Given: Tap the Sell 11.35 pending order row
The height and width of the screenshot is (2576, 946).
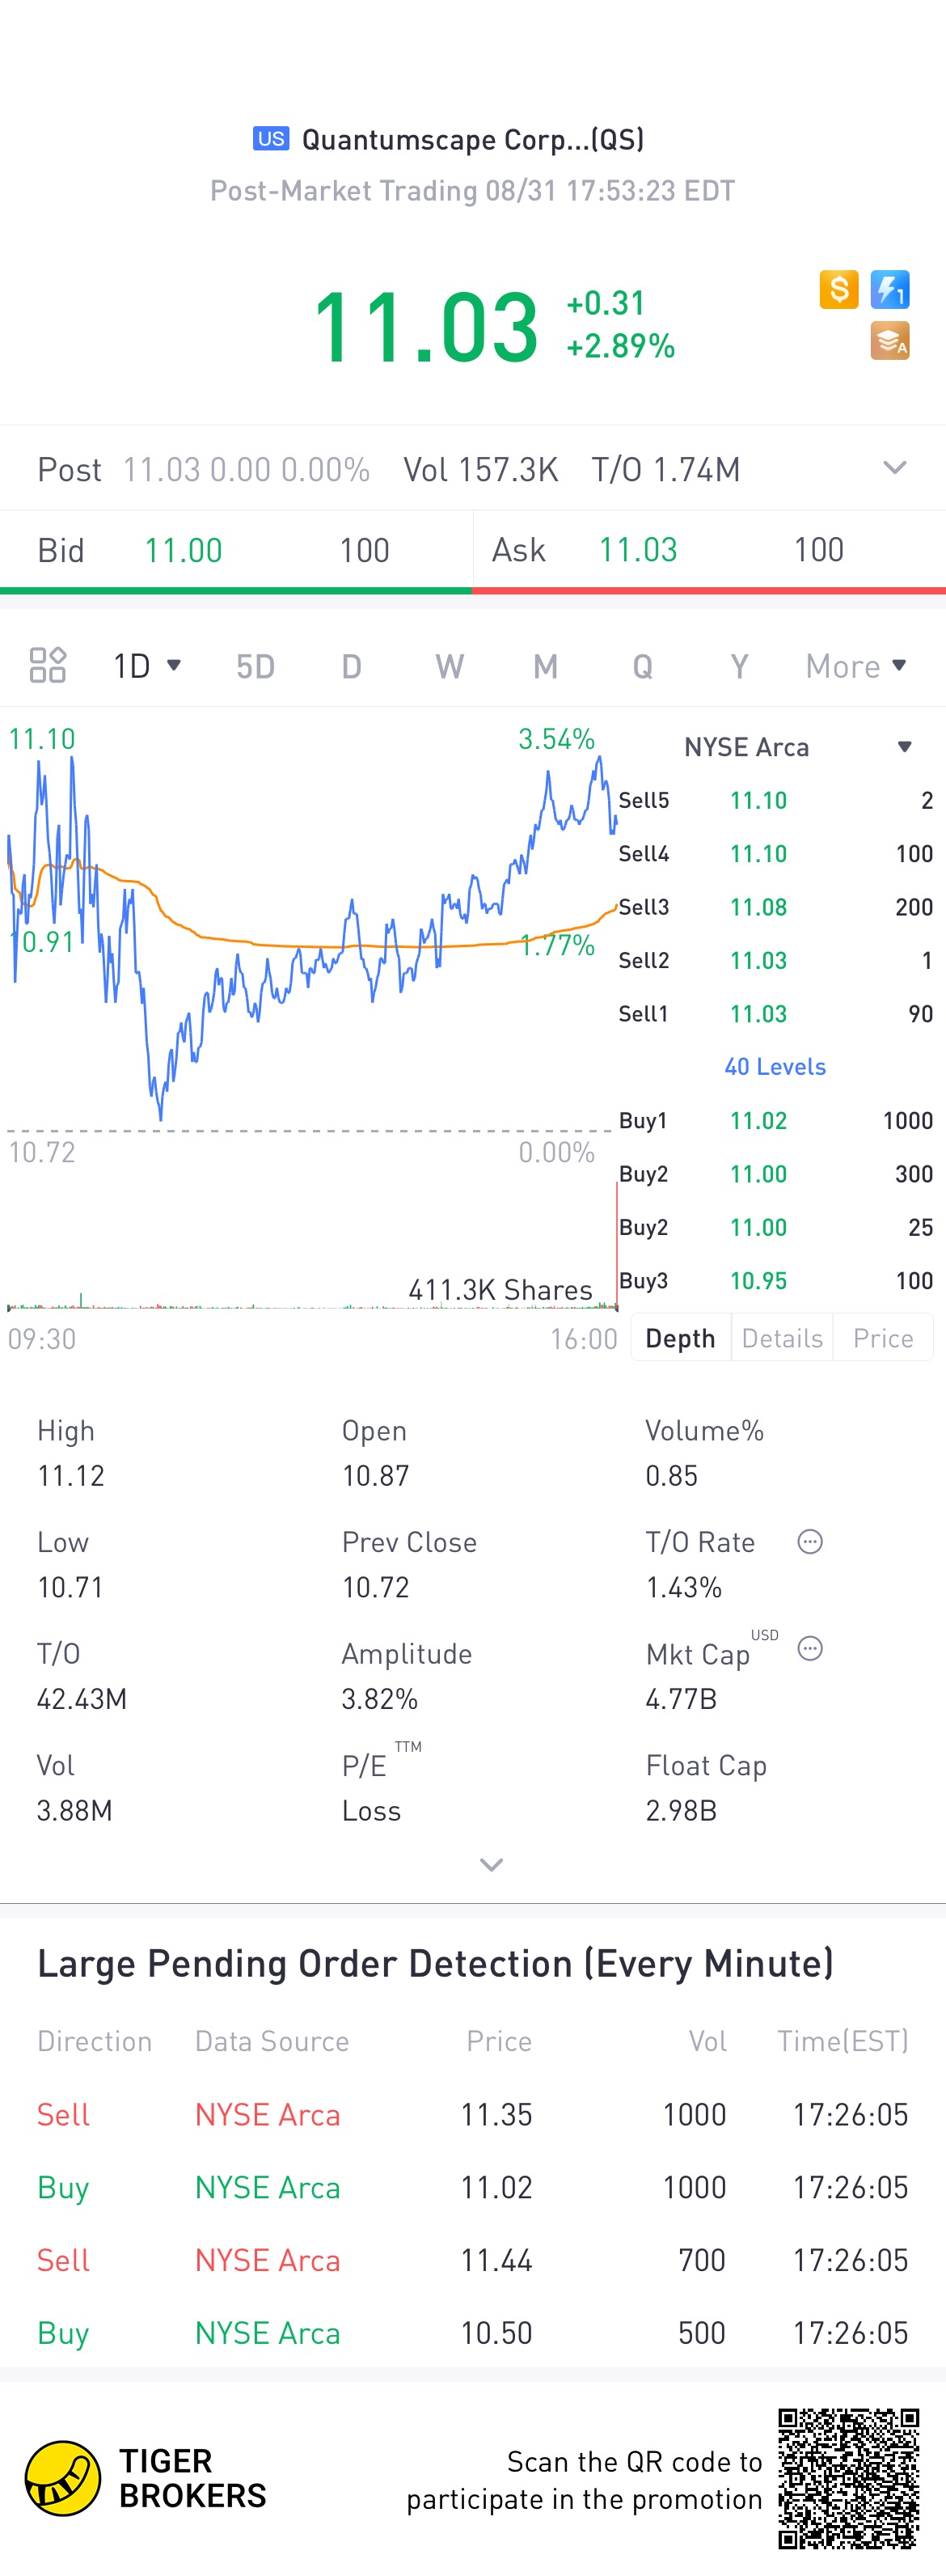Looking at the screenshot, I should click(x=472, y=2114).
